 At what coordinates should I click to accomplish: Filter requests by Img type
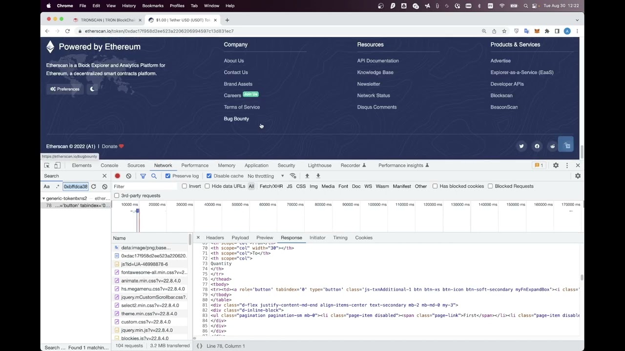313,186
